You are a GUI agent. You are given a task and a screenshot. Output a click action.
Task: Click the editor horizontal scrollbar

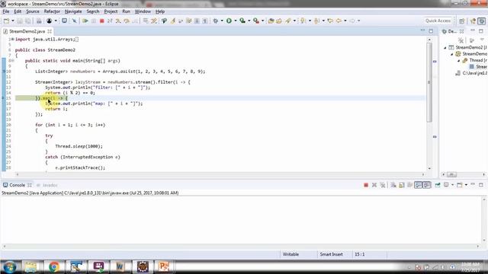point(220,174)
